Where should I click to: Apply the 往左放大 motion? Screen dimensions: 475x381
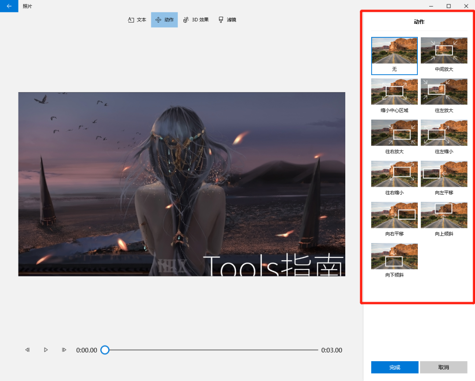pyautogui.click(x=444, y=96)
